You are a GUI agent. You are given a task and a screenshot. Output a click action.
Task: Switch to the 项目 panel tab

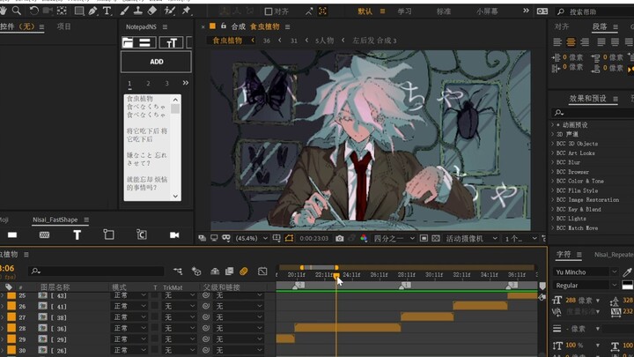[63, 26]
